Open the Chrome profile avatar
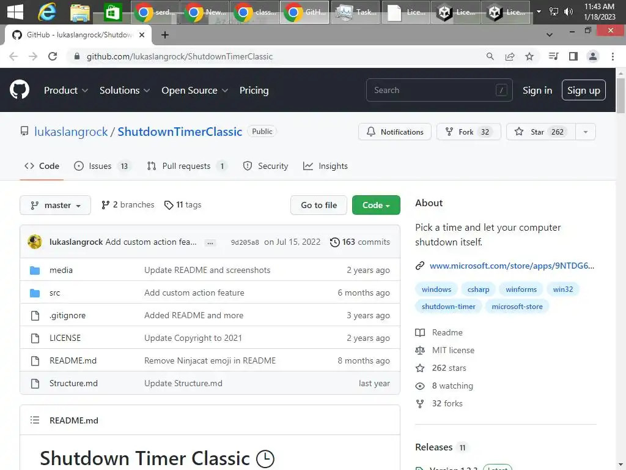The image size is (626, 470). (593, 56)
